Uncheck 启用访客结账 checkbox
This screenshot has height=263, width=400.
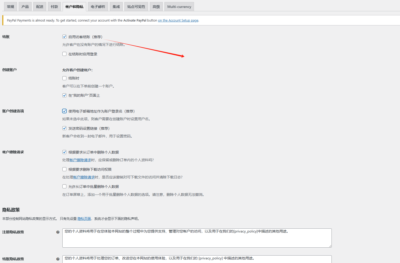coord(64,37)
